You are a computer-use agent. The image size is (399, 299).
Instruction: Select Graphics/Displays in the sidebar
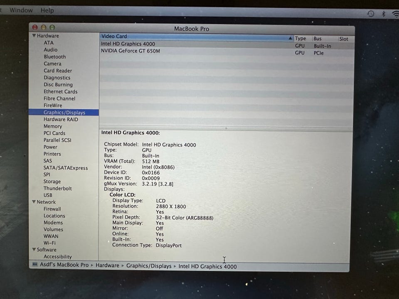(x=64, y=113)
